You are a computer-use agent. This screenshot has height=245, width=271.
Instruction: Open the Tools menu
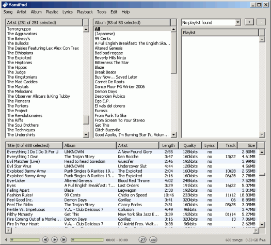point(102,12)
